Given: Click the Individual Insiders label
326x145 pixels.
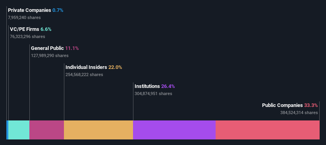Looking at the screenshot, I should (86, 67).
